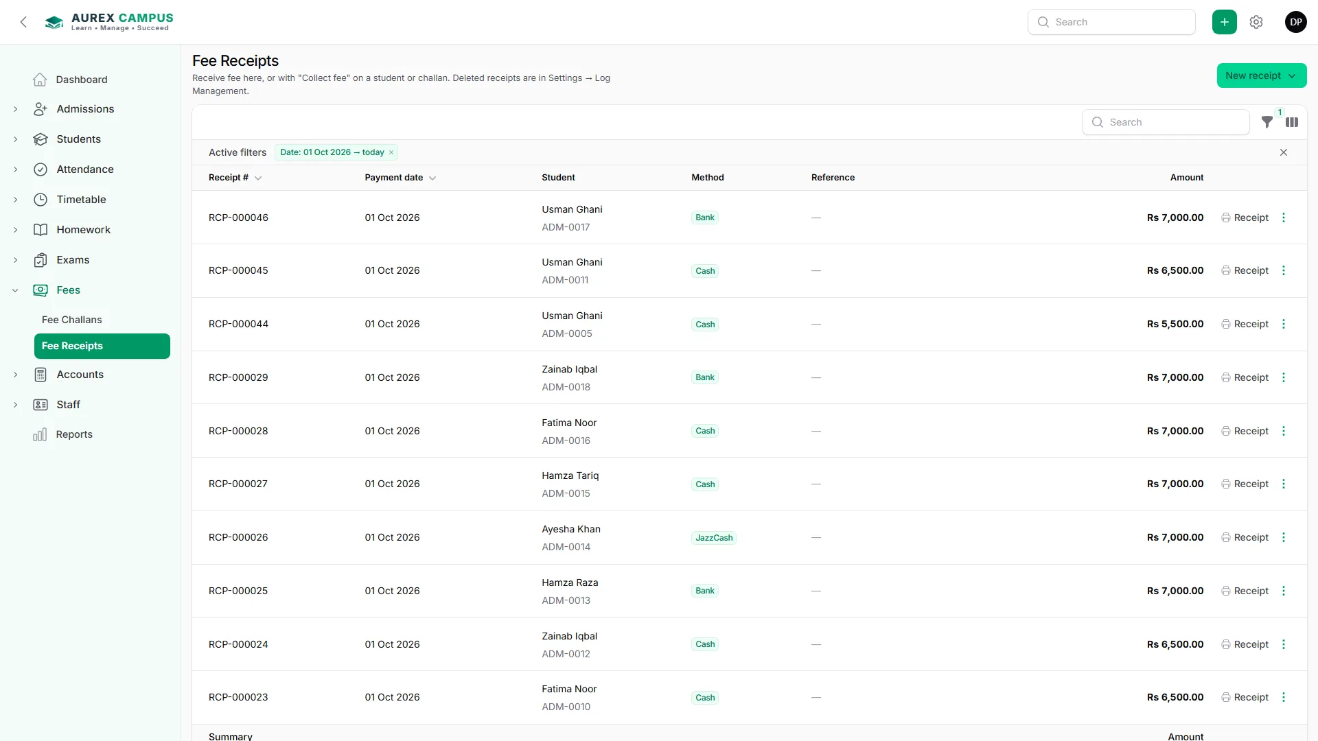Click the Aurex Campus logo
1318x741 pixels.
pyautogui.click(x=108, y=22)
